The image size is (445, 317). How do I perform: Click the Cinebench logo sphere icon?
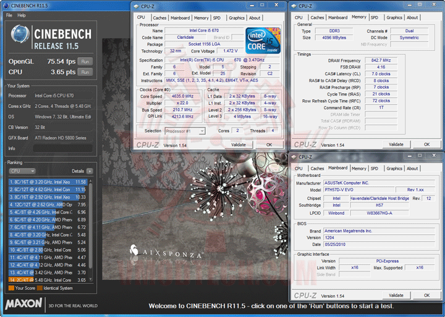point(20,35)
